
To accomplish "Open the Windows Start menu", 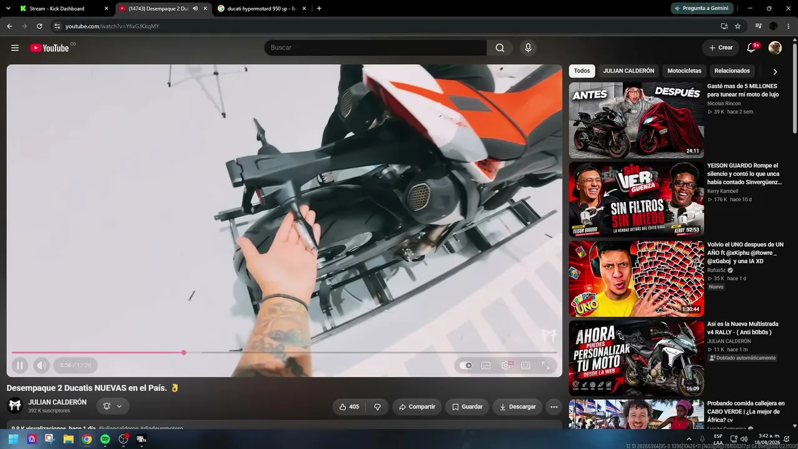I will [13, 439].
